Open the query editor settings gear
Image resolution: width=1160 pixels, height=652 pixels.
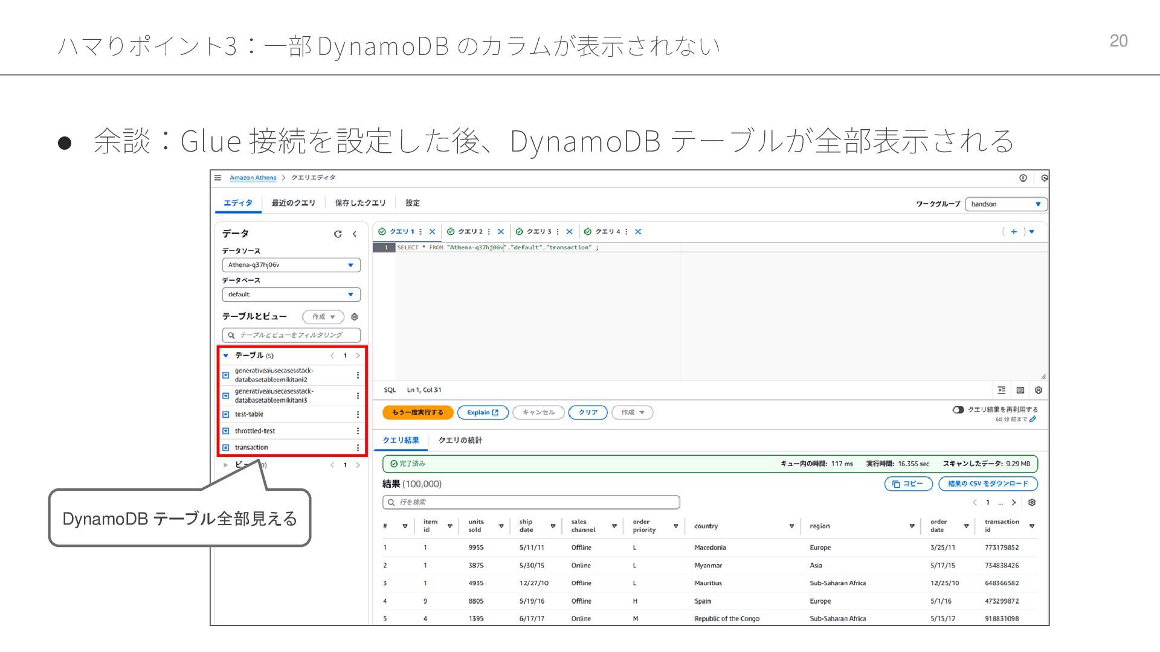[x=1039, y=390]
